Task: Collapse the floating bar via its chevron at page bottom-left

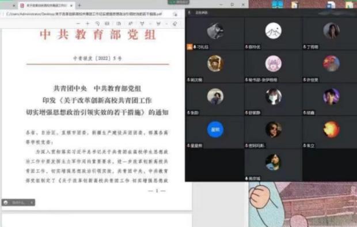Action: [32, 202]
